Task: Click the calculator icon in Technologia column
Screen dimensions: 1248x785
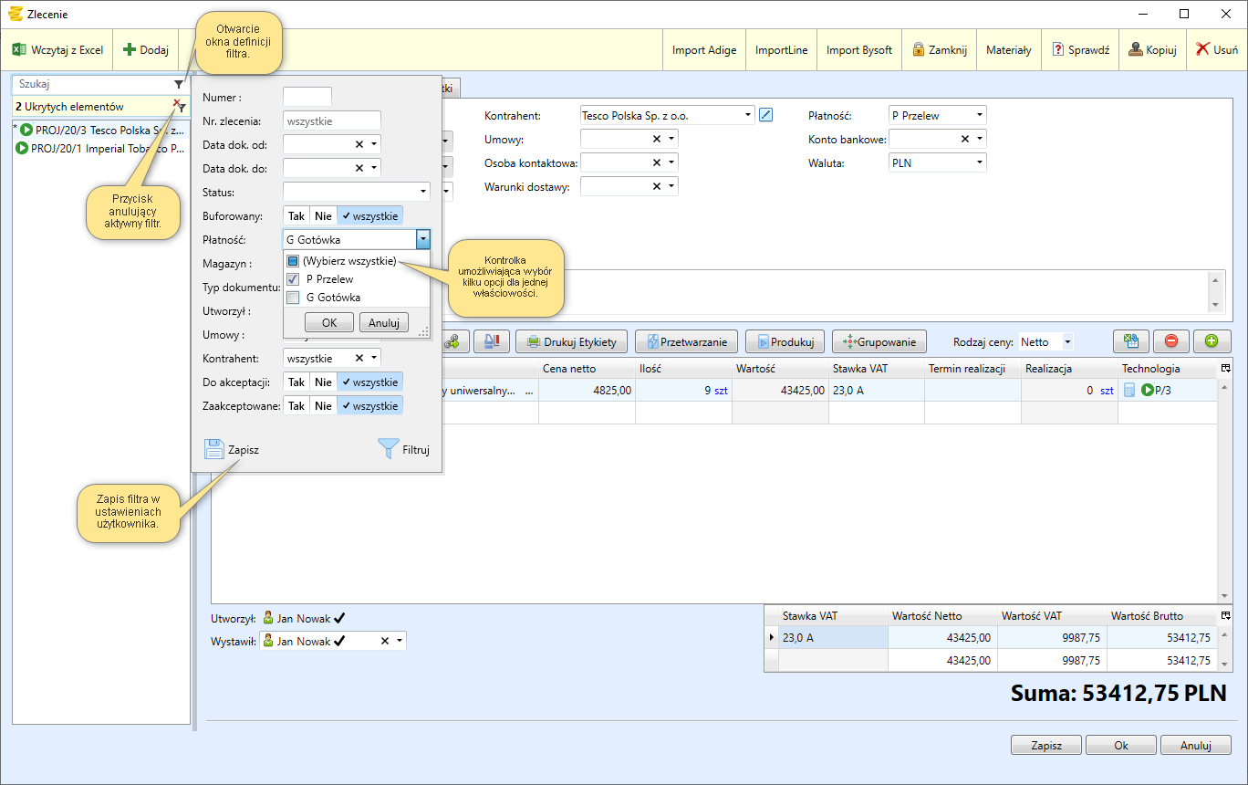Action: tap(1129, 391)
